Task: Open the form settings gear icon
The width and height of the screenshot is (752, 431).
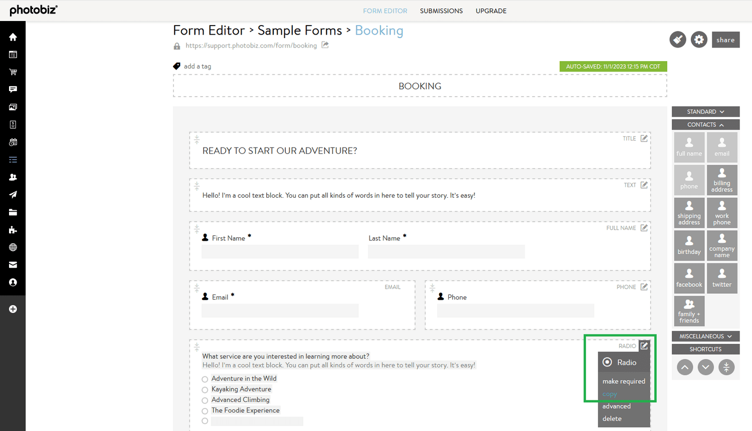Action: 699,40
